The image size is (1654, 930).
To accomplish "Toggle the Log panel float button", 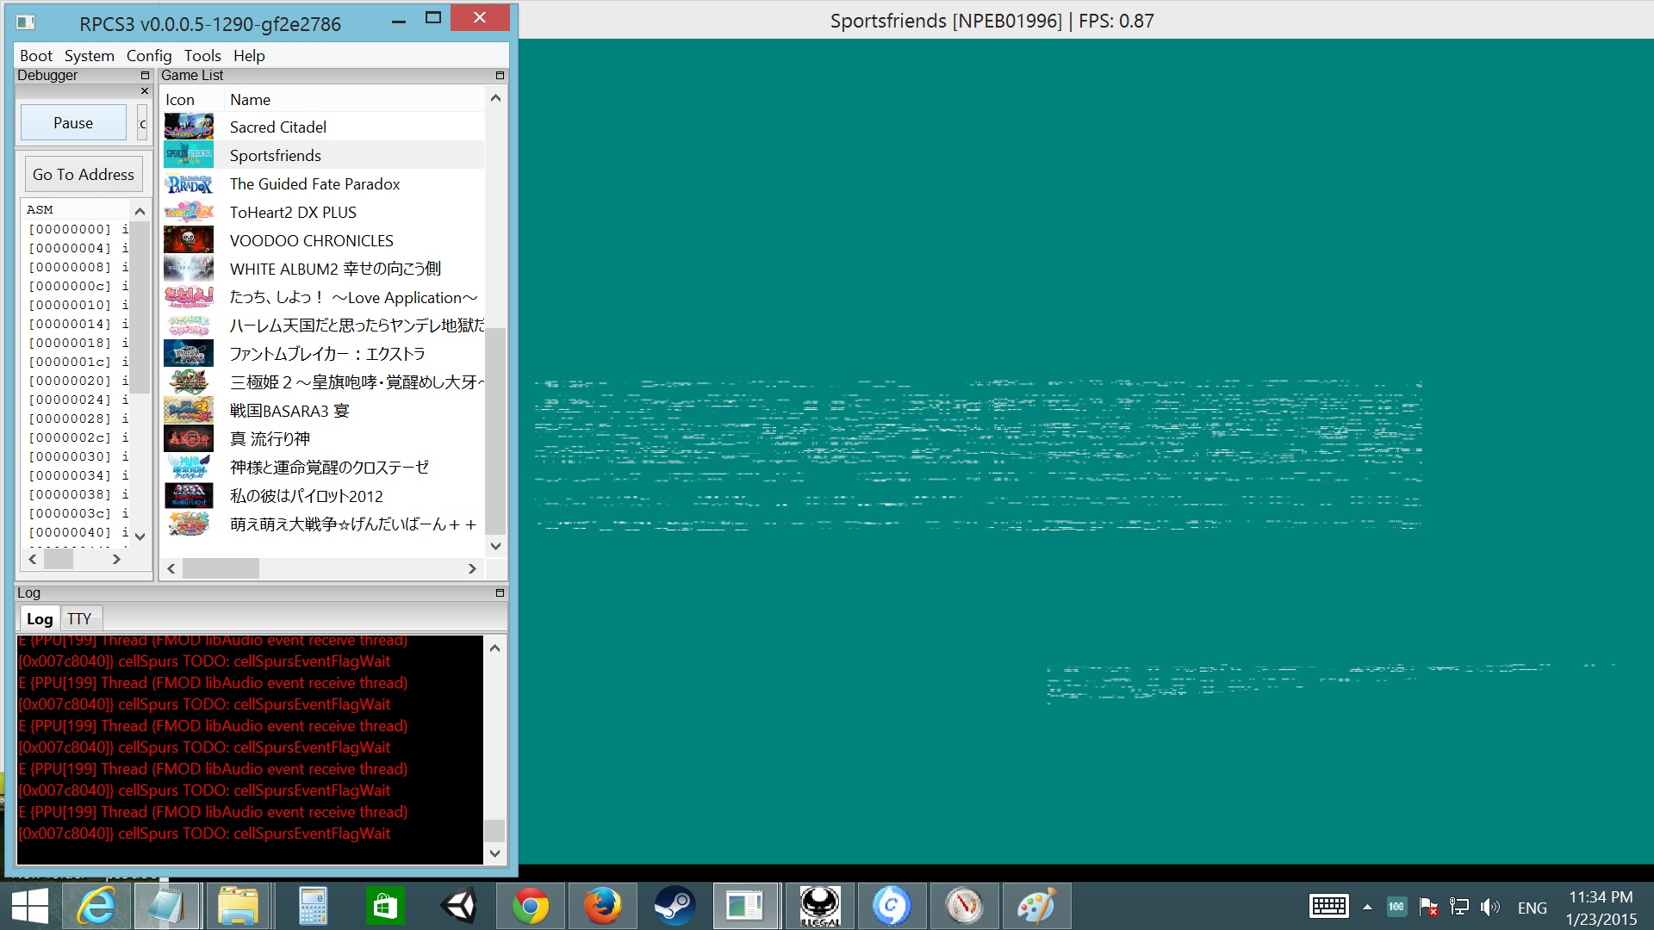I will pos(500,593).
